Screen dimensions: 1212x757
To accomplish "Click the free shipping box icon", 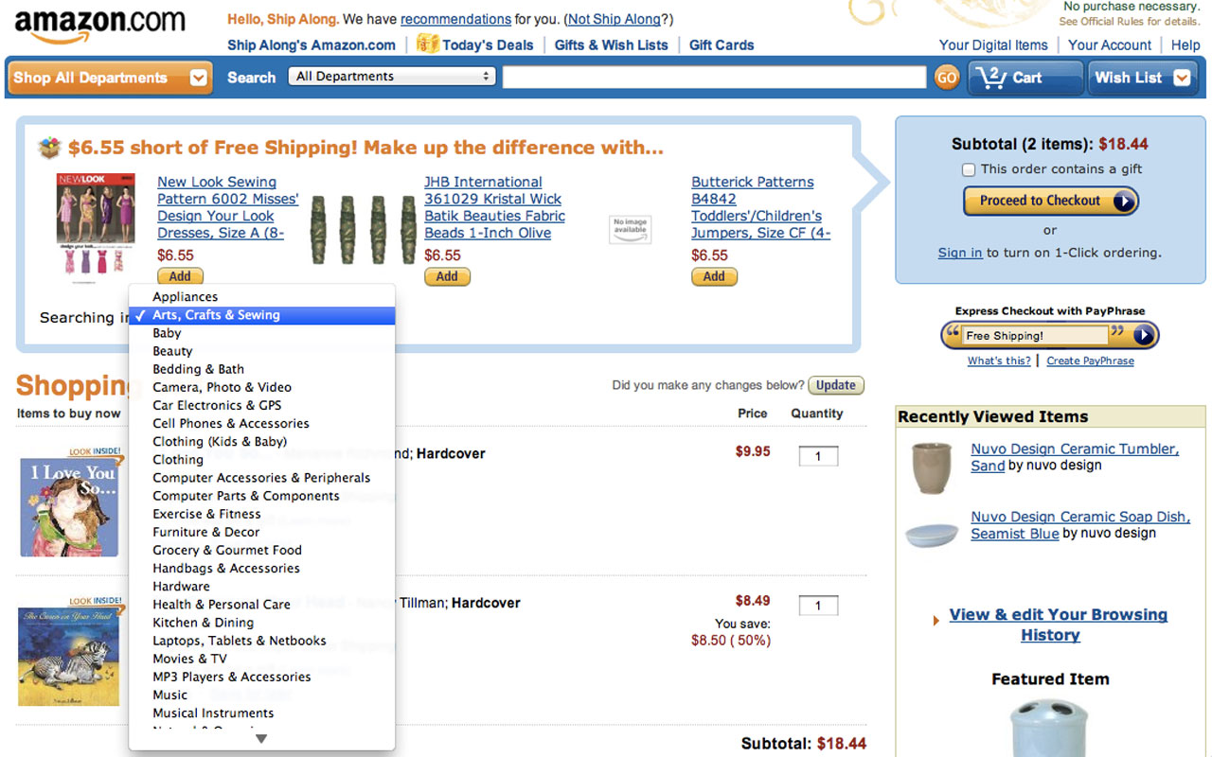I will click(49, 148).
